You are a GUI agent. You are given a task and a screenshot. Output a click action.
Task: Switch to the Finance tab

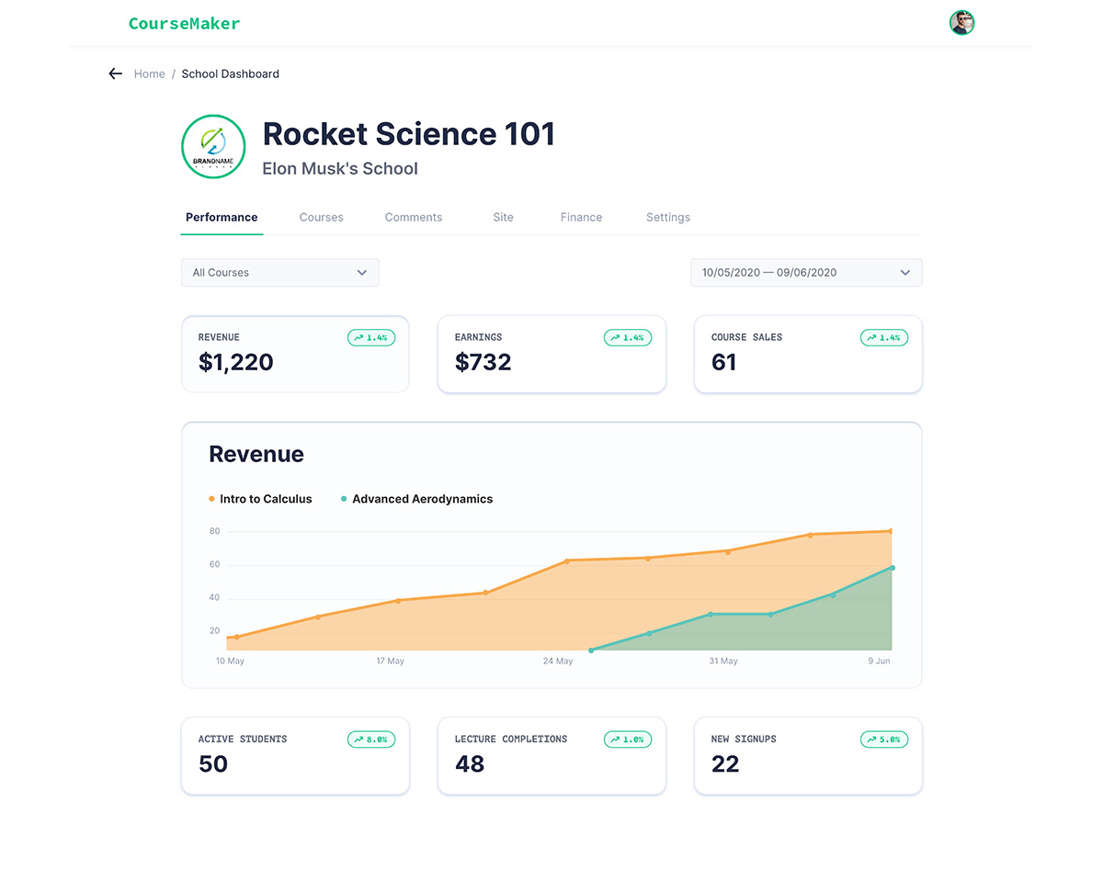tap(582, 218)
